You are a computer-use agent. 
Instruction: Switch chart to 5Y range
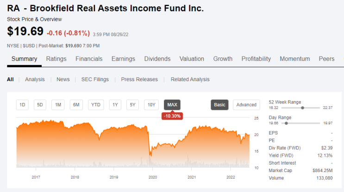[x=132, y=105]
